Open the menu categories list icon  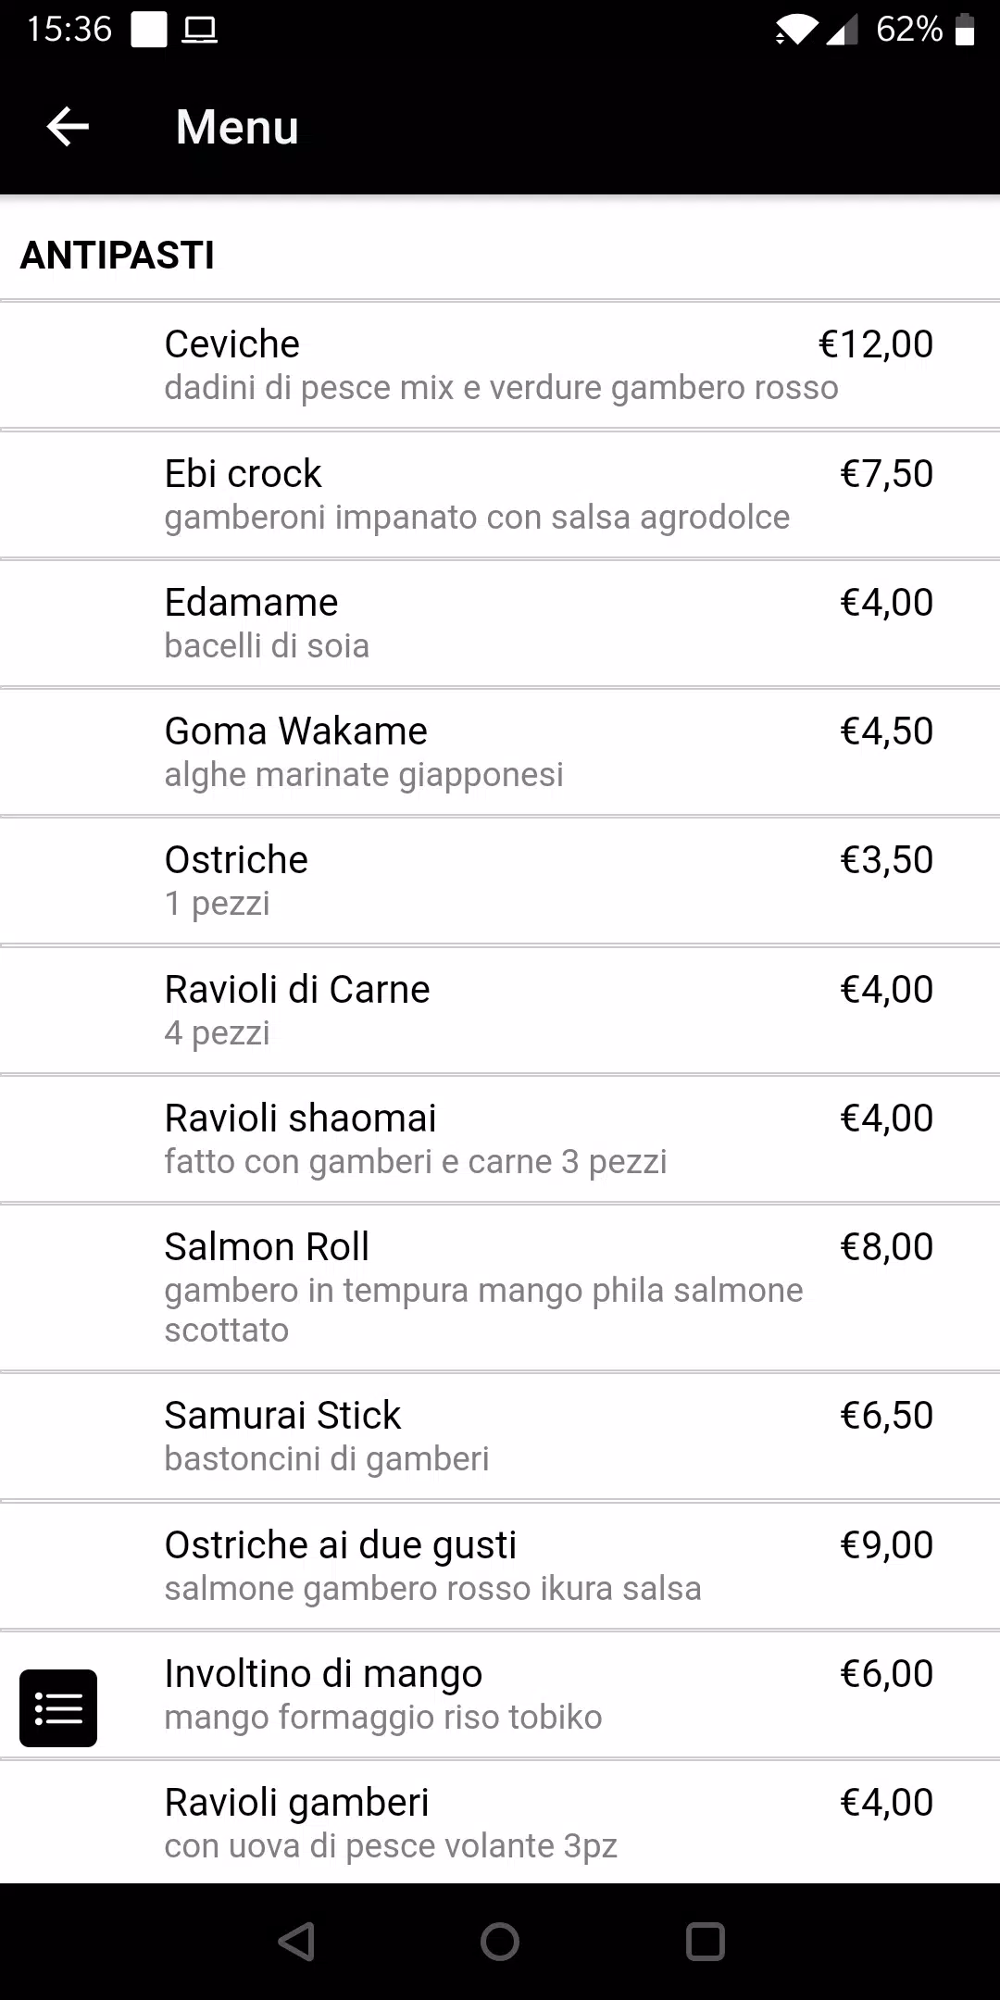(58, 1708)
